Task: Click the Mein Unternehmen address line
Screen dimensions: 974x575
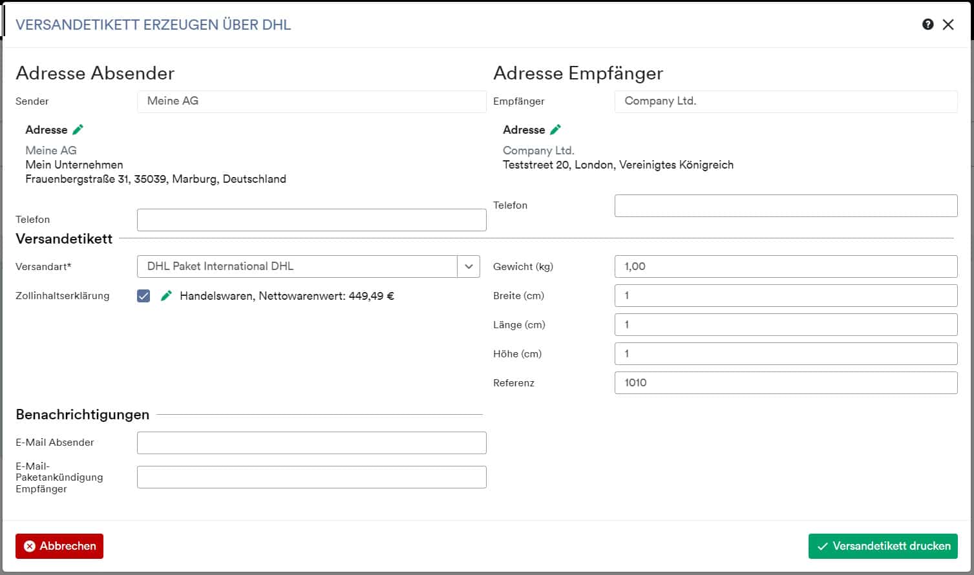Action: (x=74, y=165)
